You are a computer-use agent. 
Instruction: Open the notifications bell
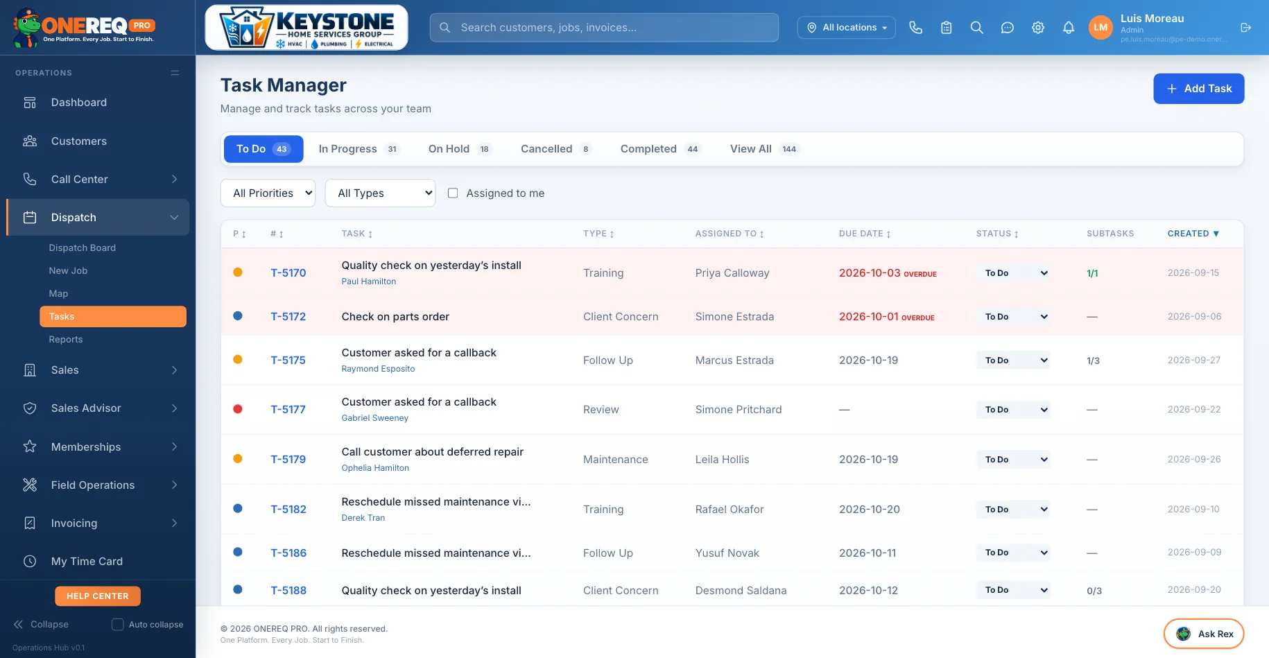click(x=1068, y=28)
